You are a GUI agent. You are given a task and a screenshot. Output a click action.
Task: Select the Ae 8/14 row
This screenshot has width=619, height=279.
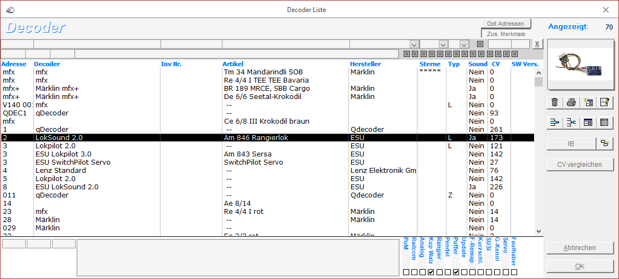coord(268,204)
